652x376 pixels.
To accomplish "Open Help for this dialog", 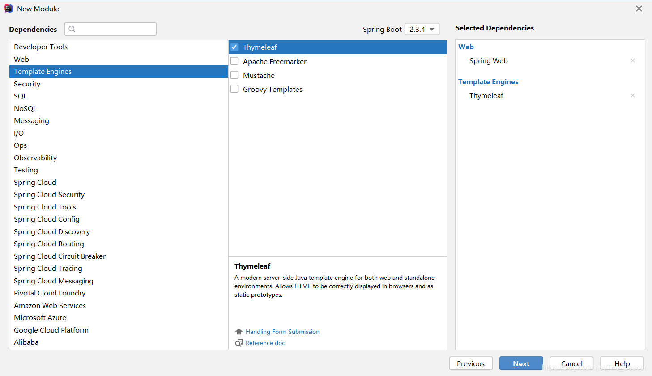I will 622,363.
